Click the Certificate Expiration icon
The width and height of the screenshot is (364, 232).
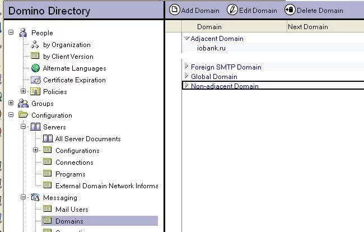(x=35, y=80)
